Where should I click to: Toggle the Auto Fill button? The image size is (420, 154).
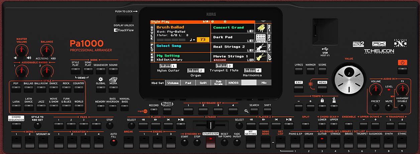(x=114, y=142)
